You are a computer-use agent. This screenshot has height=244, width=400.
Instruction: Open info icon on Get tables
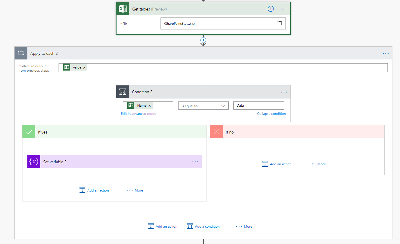tap(271, 9)
